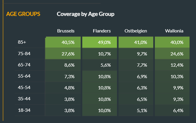The image size is (196, 123).
Task: Click the 45-54 age row label
Action: pos(24,88)
